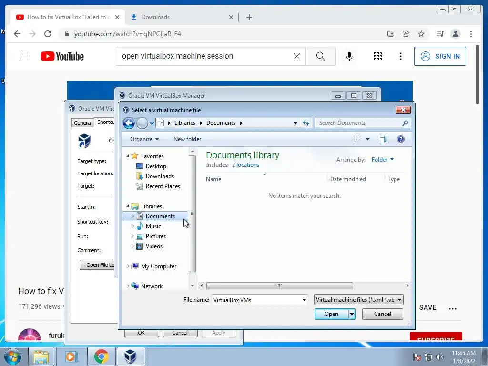
Task: Expand the Documents library node
Action: pyautogui.click(x=132, y=216)
